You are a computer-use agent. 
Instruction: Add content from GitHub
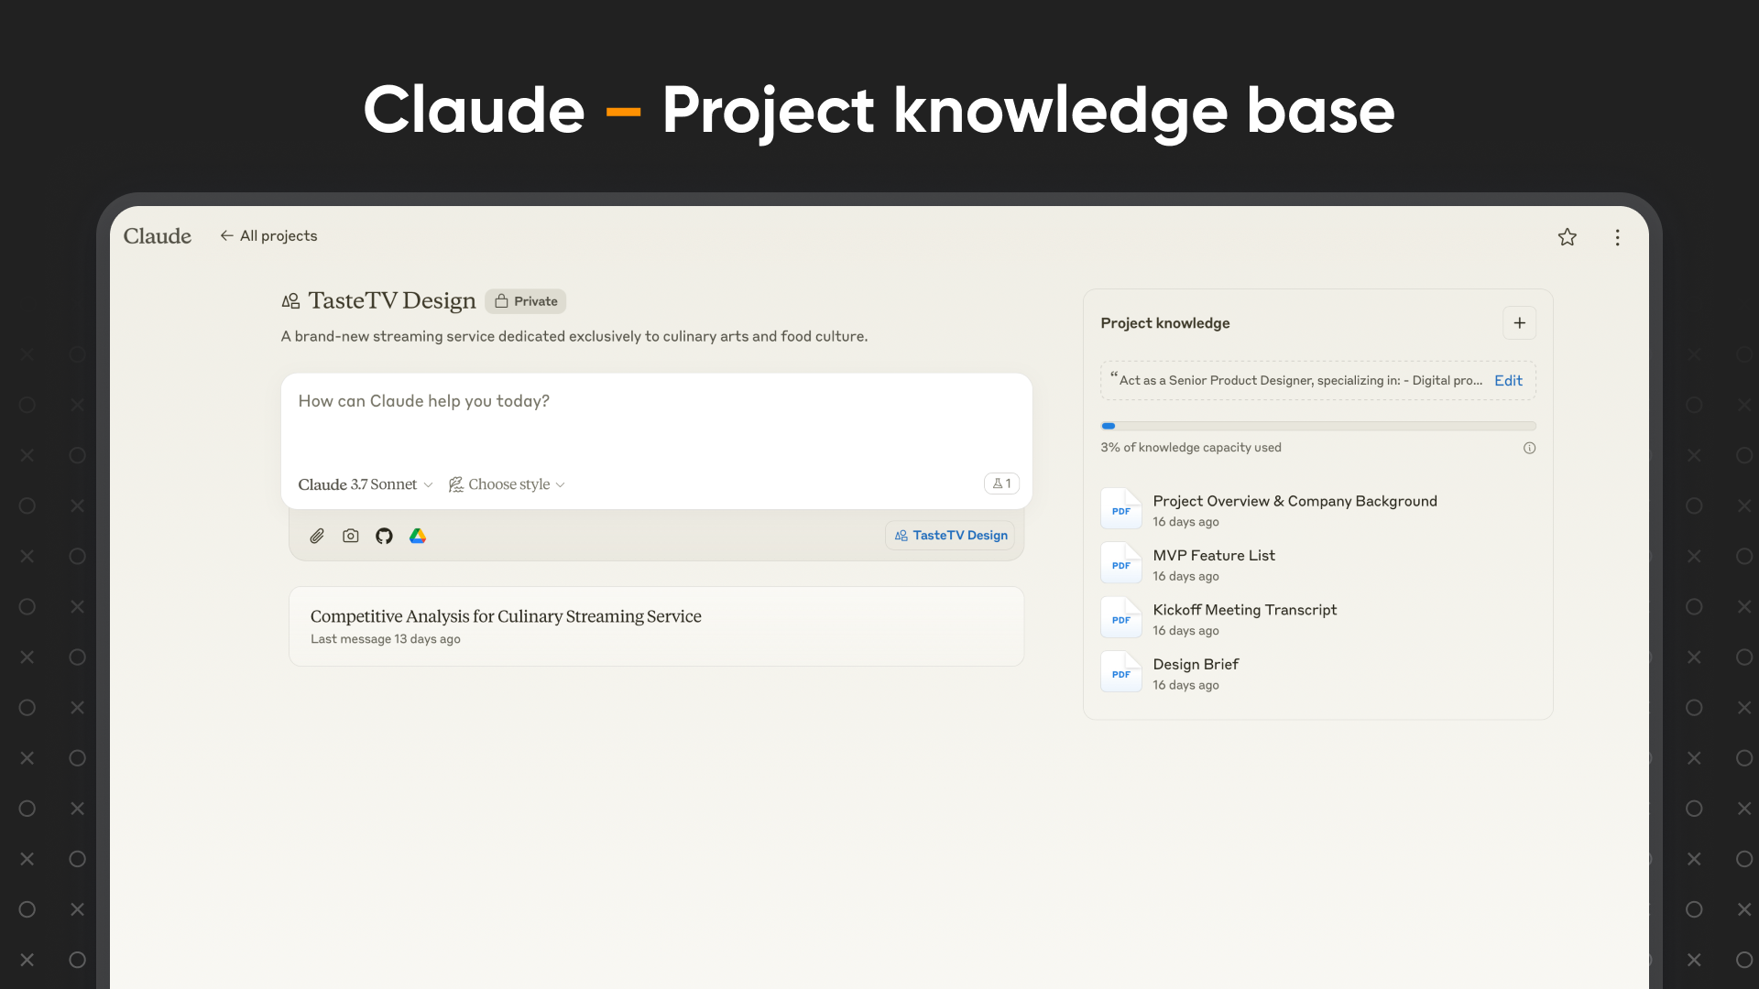[x=384, y=536]
